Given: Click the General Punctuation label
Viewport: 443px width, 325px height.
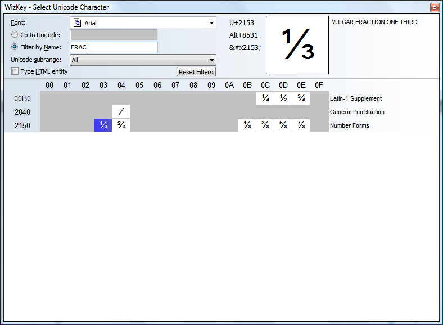Looking at the screenshot, I should click(x=357, y=112).
